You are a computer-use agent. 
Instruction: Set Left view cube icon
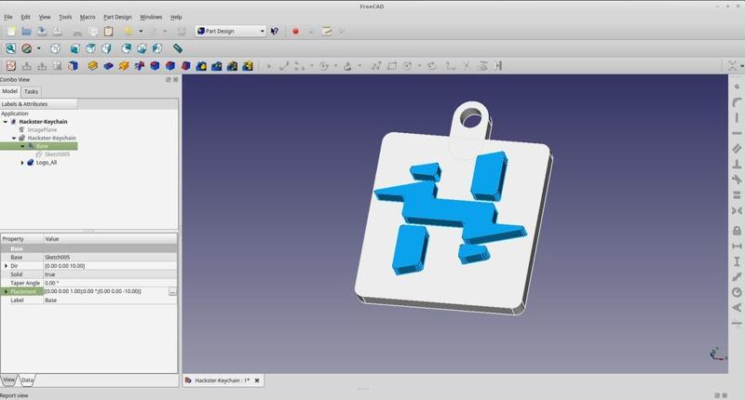tap(157, 48)
